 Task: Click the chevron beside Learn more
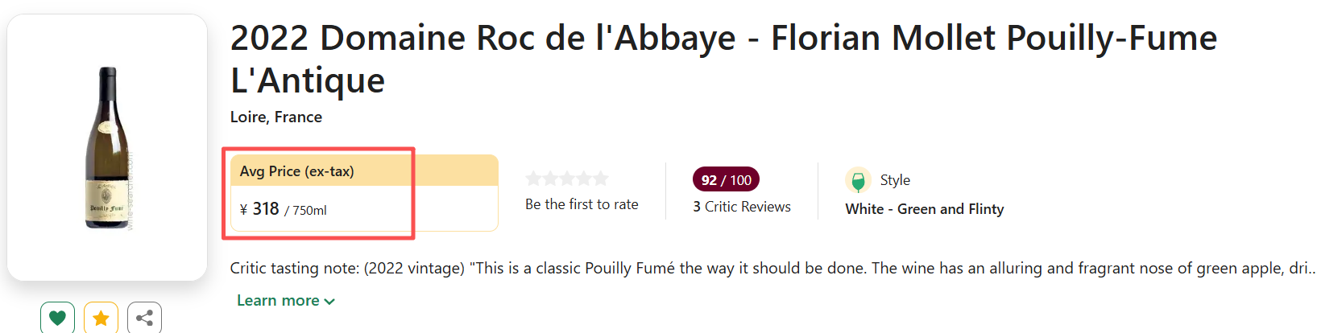[329, 302]
